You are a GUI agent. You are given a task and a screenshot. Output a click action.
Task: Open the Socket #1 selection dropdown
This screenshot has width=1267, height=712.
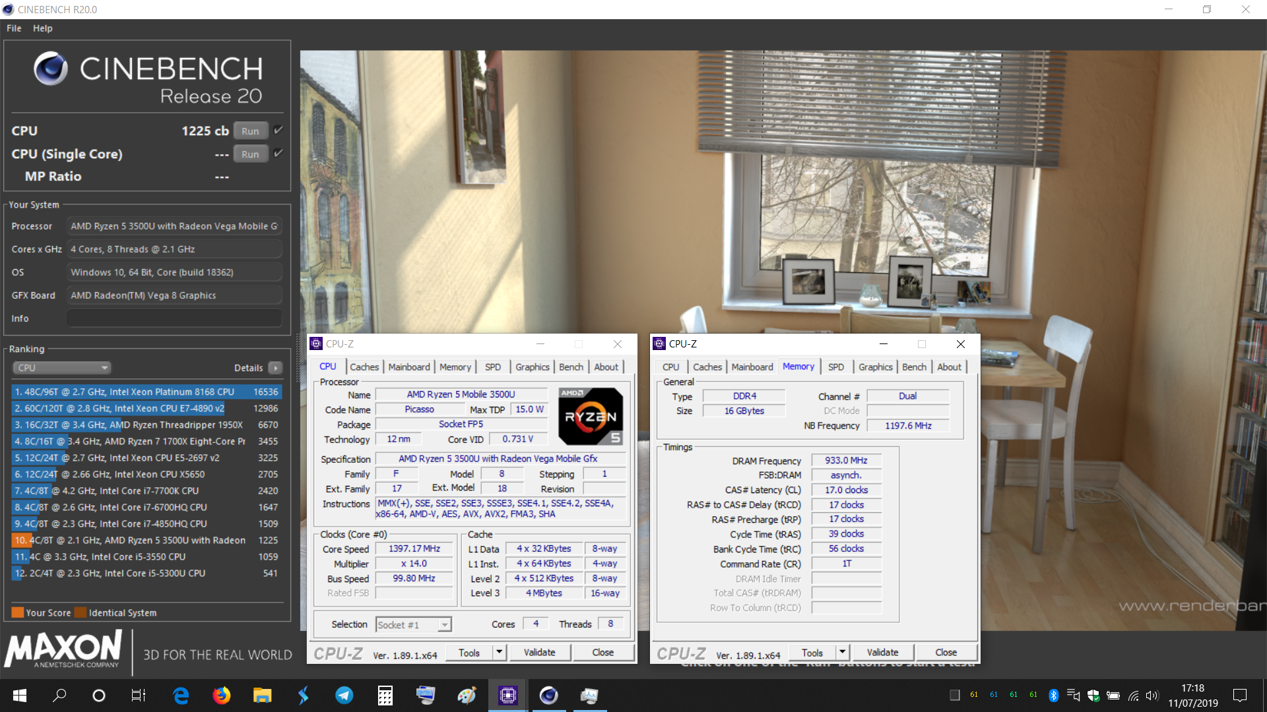[414, 624]
